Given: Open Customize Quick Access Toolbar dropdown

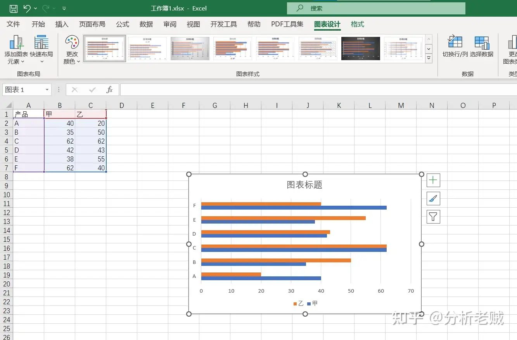Looking at the screenshot, I should click(64, 8).
